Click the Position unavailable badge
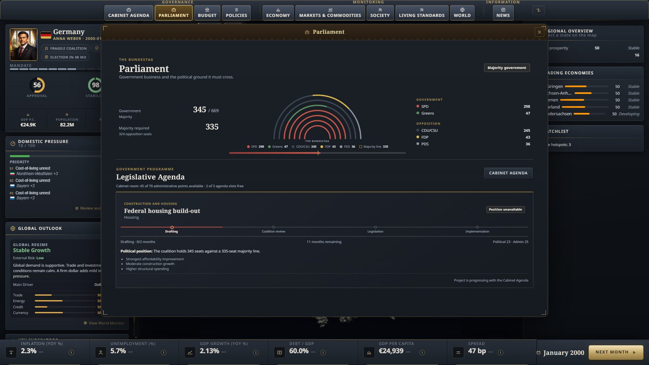The image size is (649, 365). [x=505, y=210]
